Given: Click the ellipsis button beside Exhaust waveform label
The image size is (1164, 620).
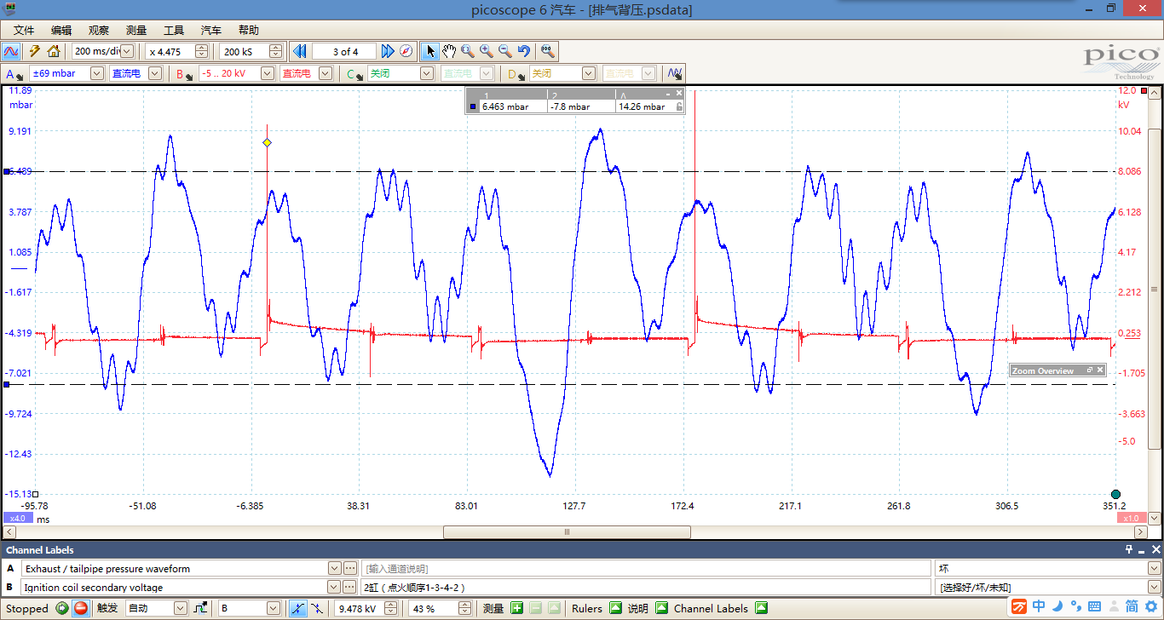Looking at the screenshot, I should [350, 568].
